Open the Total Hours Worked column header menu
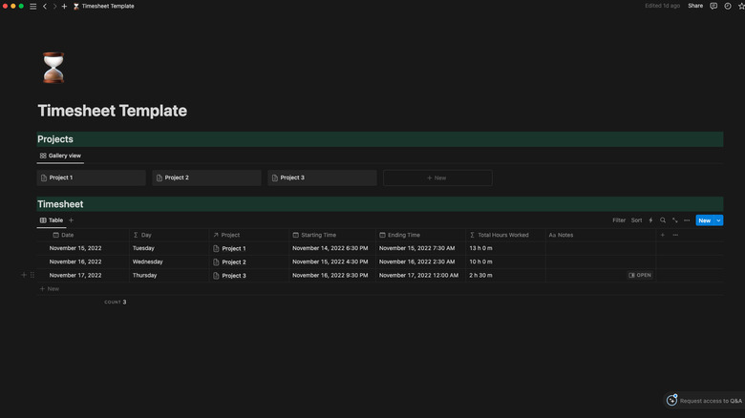This screenshot has height=418, width=745. (502, 235)
